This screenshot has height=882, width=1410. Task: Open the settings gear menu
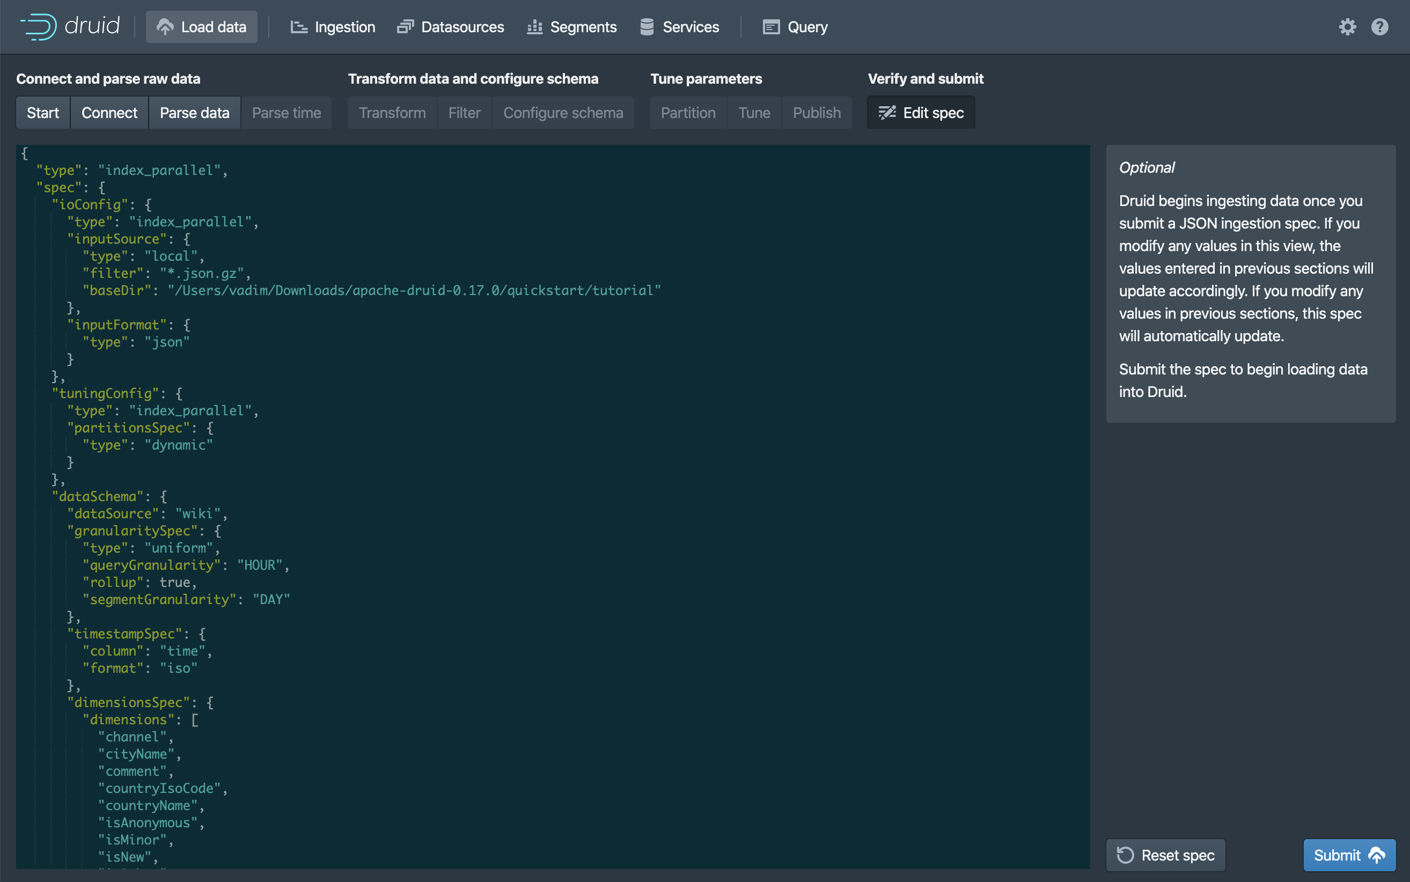(1347, 27)
